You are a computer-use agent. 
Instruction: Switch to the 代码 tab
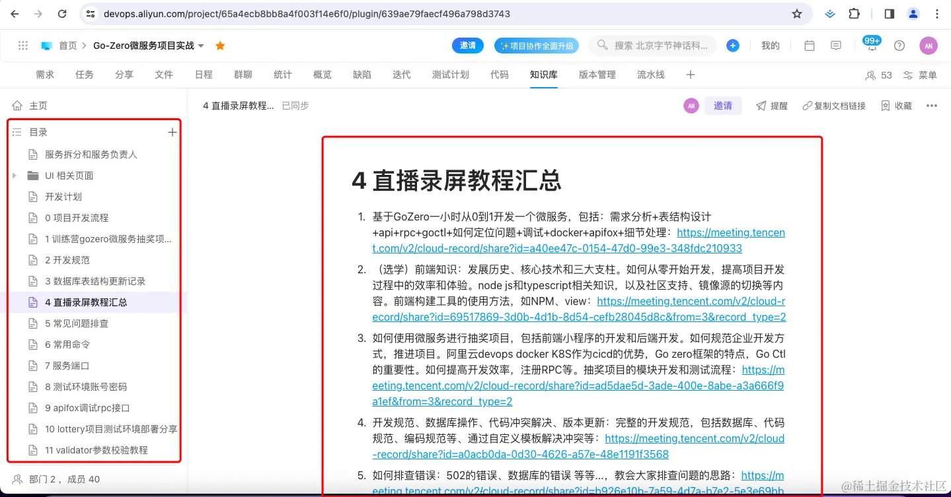[x=500, y=75]
